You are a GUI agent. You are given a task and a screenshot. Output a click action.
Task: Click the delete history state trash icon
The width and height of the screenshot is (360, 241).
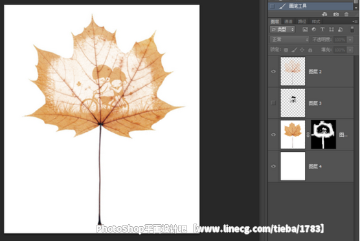click(x=346, y=14)
